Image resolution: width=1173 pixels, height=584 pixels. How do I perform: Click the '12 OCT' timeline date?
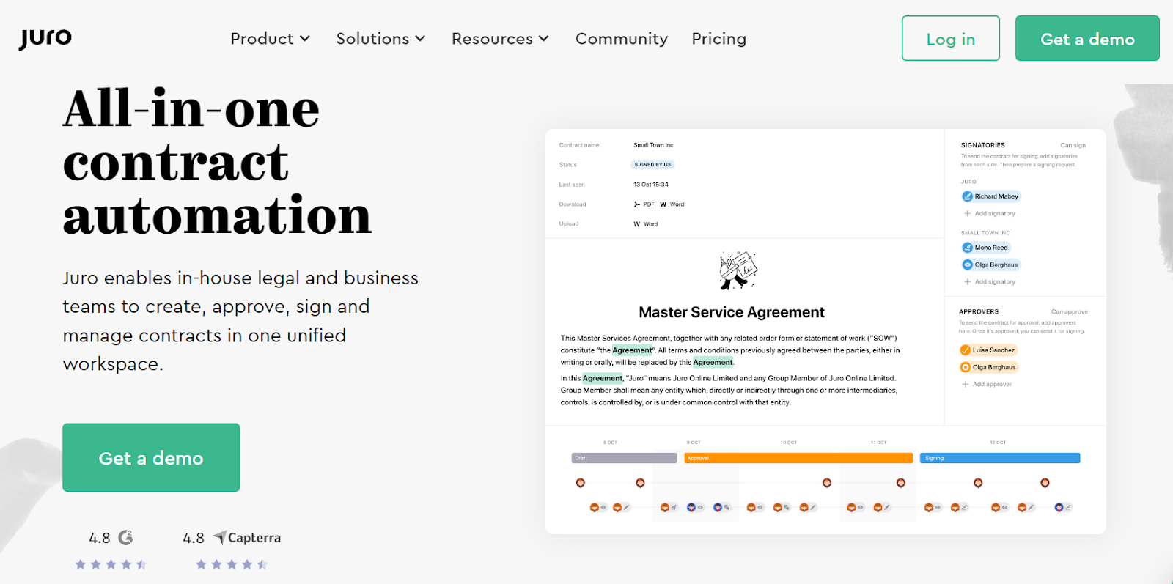click(998, 443)
